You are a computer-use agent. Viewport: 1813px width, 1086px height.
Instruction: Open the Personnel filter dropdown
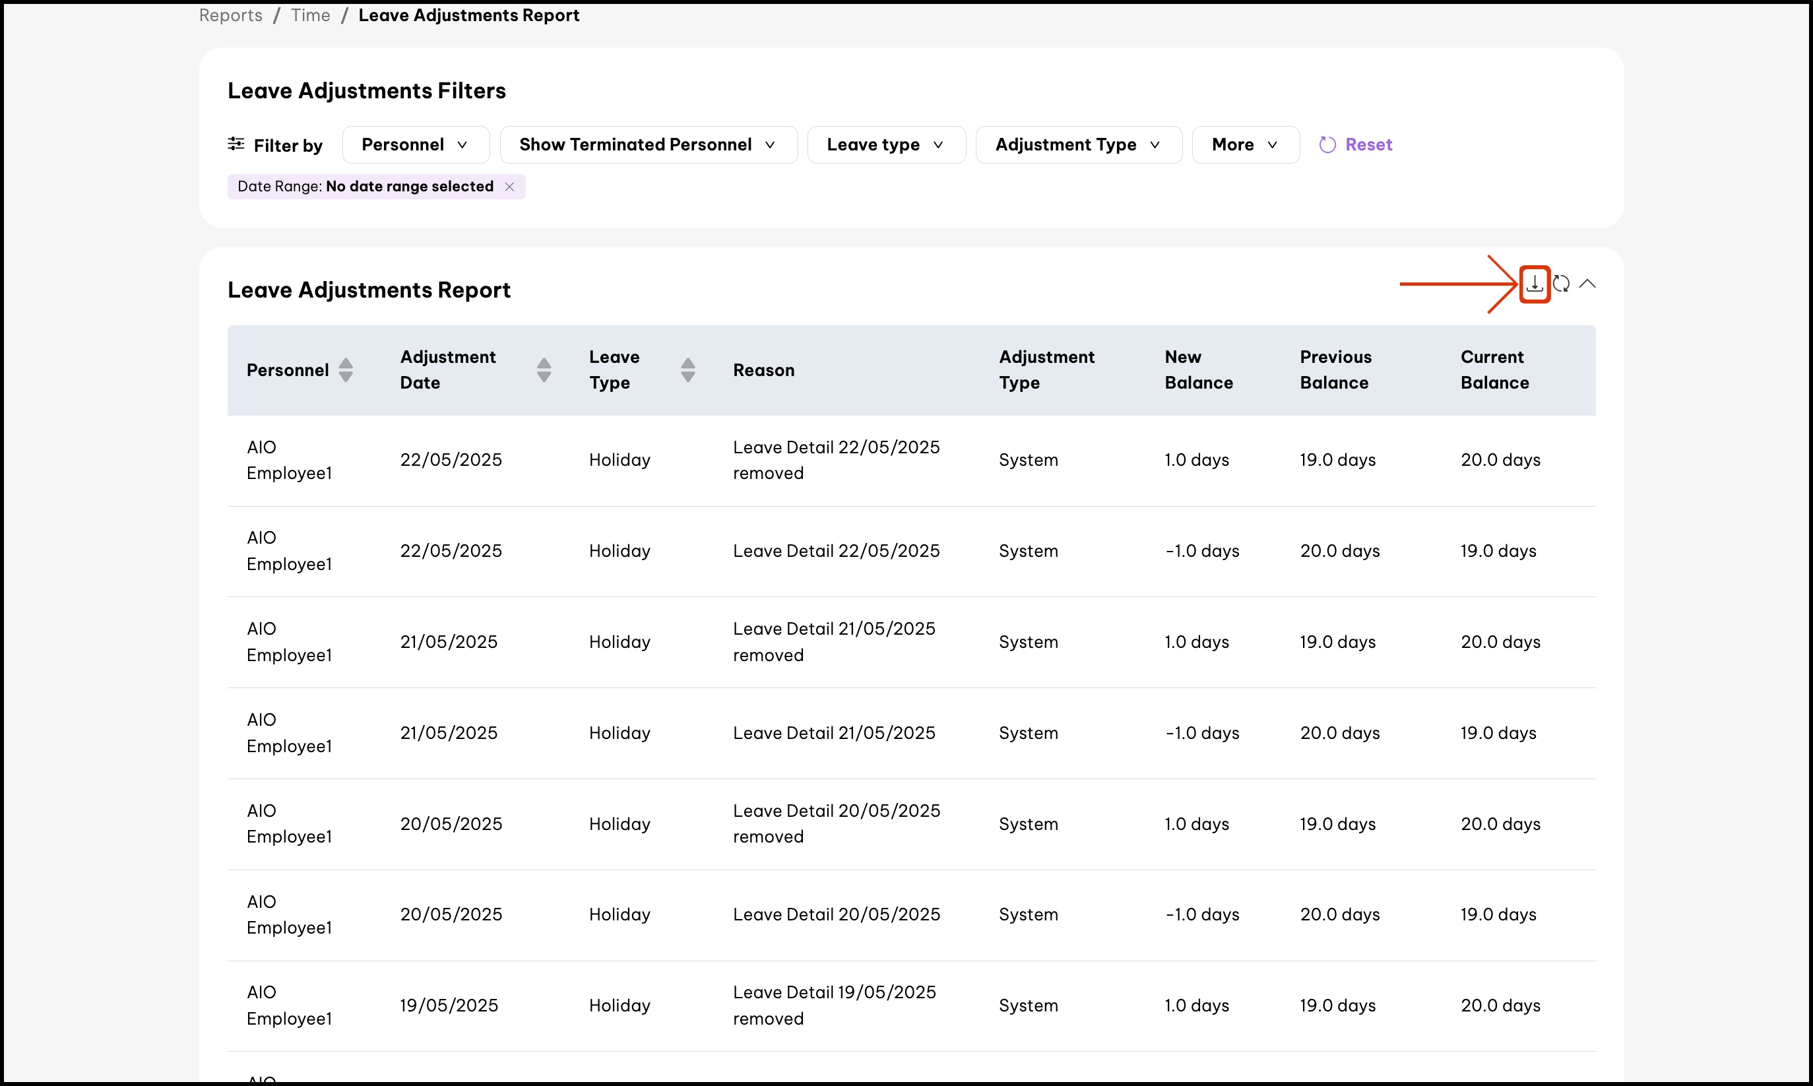pyautogui.click(x=415, y=145)
